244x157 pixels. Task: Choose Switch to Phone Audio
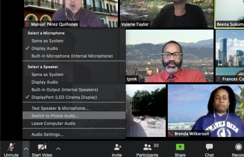[74, 116]
